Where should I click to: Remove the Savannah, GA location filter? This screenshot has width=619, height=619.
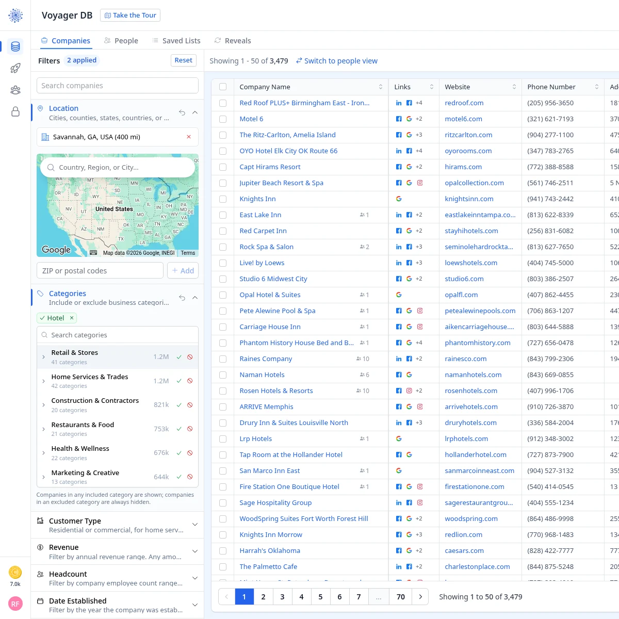(189, 137)
